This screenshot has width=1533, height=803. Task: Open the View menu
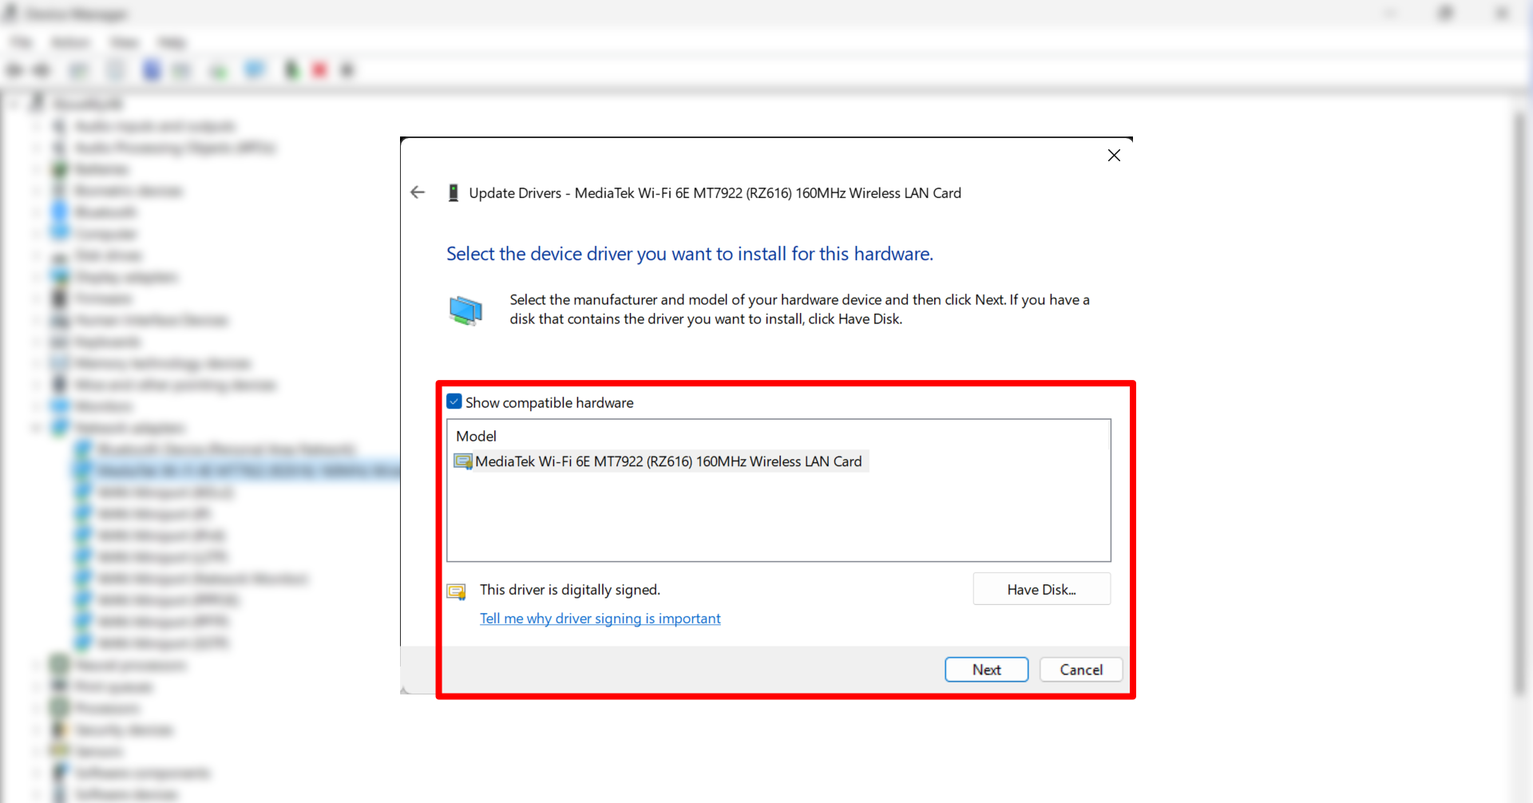(124, 42)
